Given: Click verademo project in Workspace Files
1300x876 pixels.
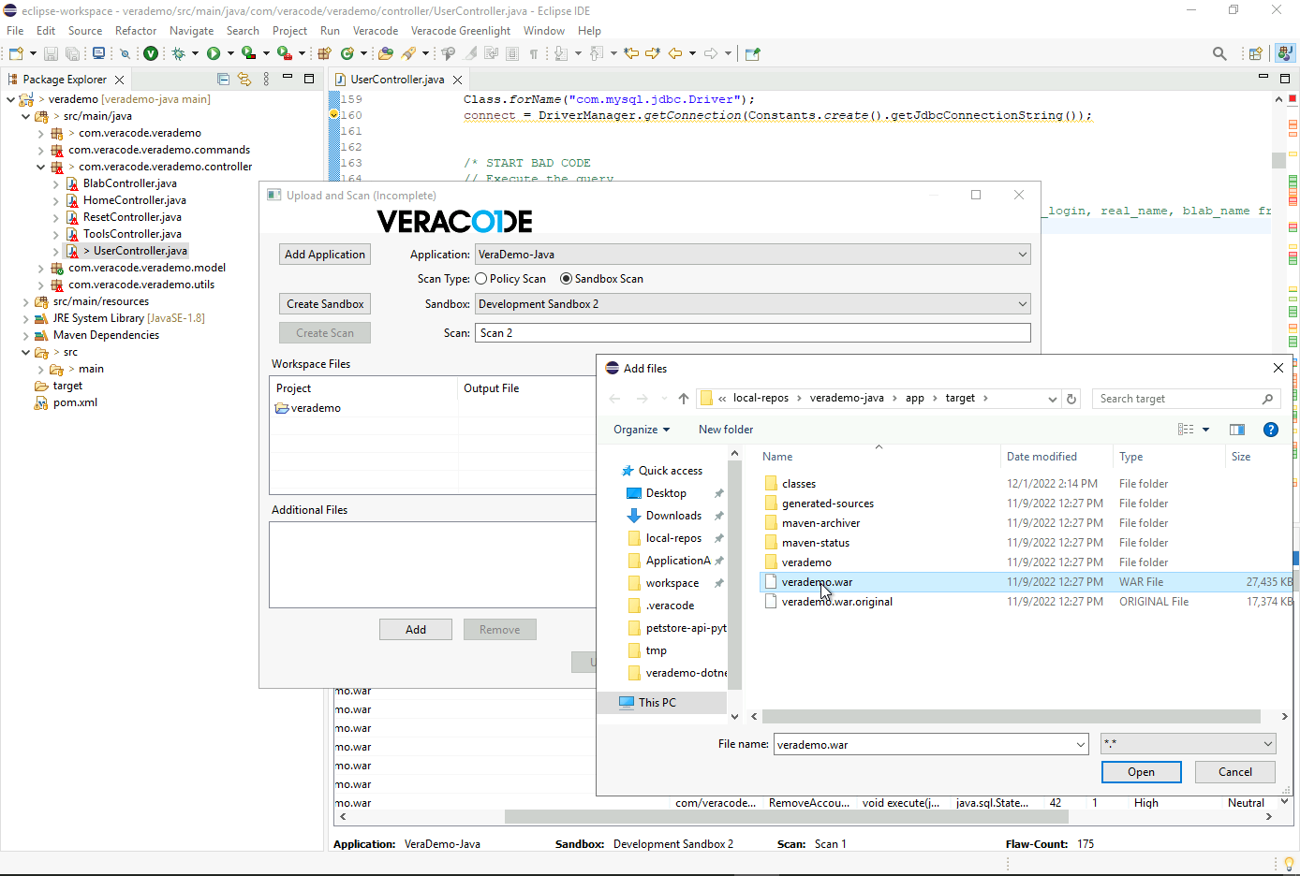Looking at the screenshot, I should (x=308, y=408).
